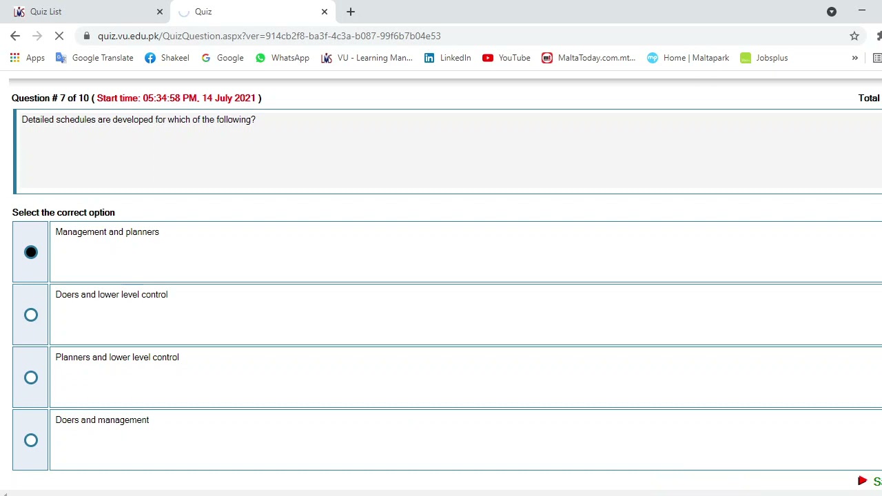Click the Doers and management answer text
Screen dimensions: 882x496
point(102,420)
